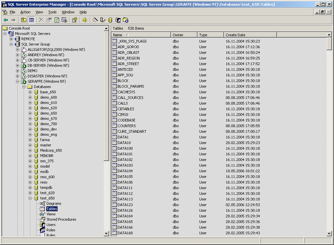This screenshot has height=245, width=334.
Task: Click the DB-SERVER server icon
Action: pyautogui.click(x=24, y=65)
